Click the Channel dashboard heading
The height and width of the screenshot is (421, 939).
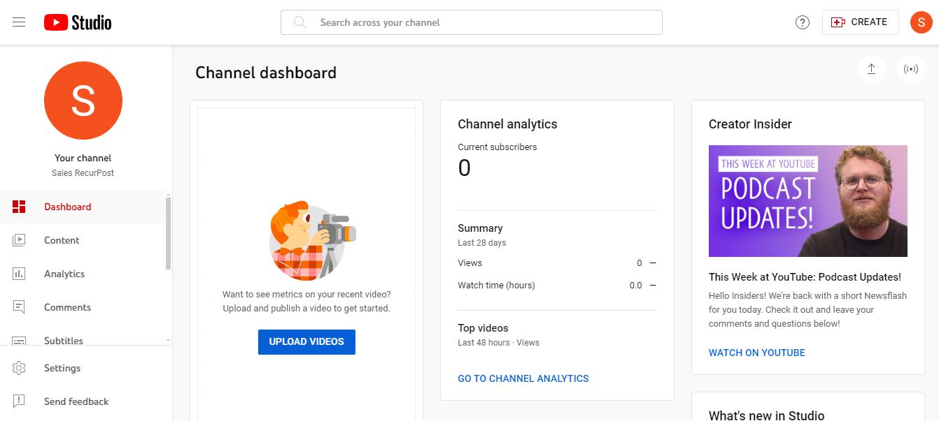(x=266, y=73)
